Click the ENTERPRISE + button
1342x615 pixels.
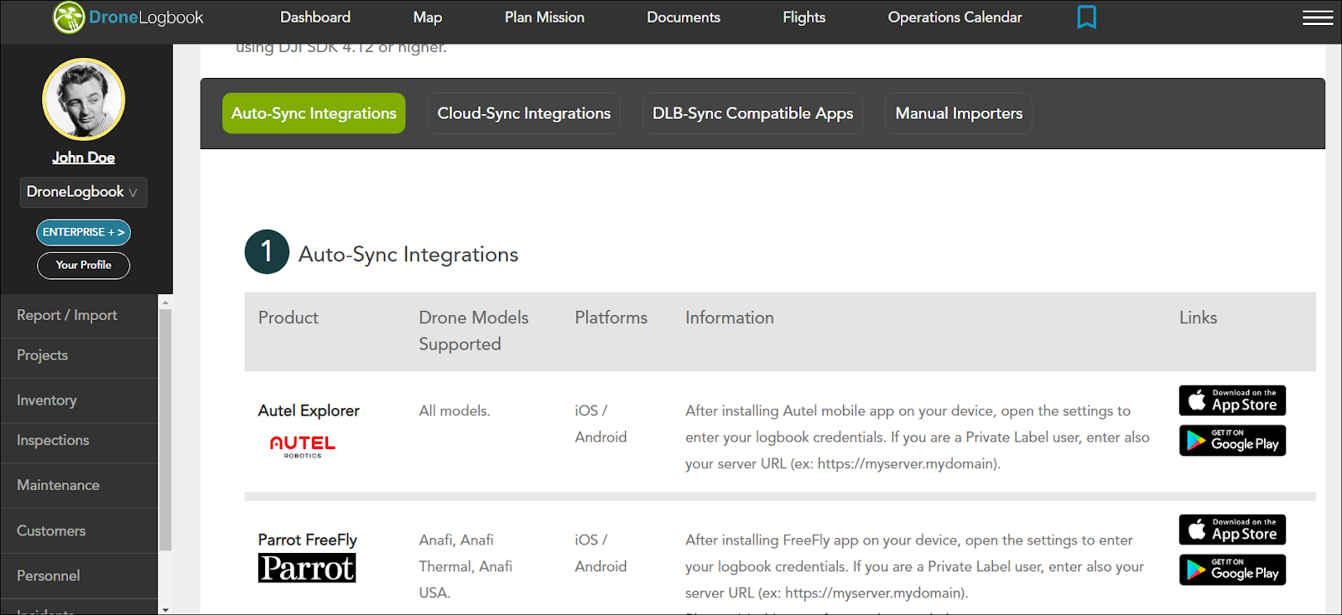[84, 232]
